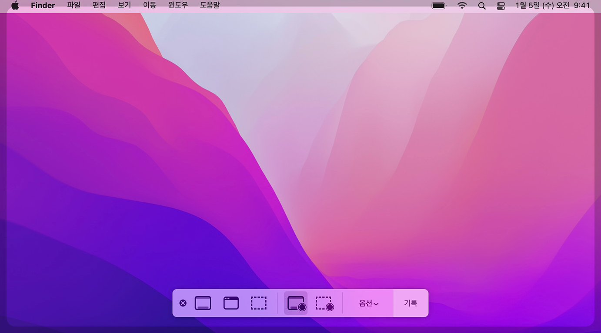
Task: Open the Apple menu
Action: click(15, 6)
